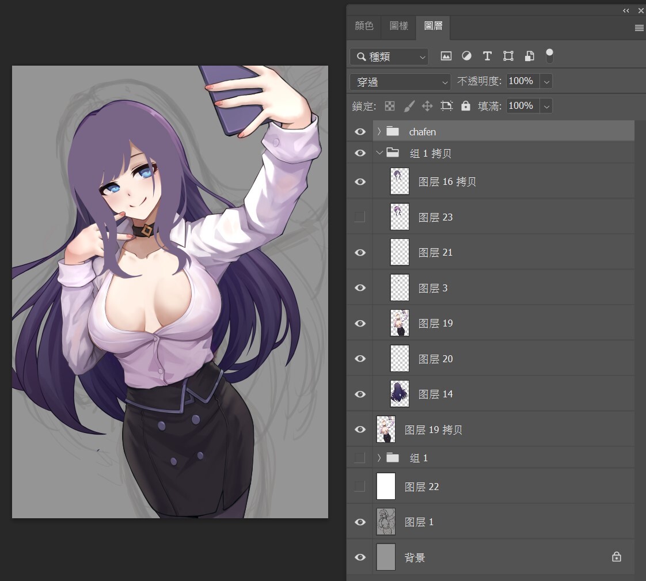Hide the chafen group
Image resolution: width=646 pixels, height=581 pixels.
(x=360, y=132)
